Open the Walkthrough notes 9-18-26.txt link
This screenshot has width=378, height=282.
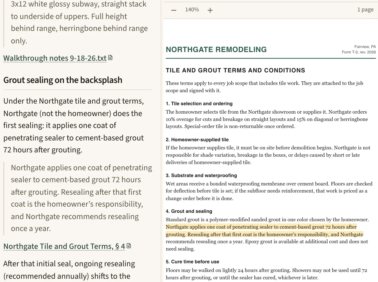point(55,58)
